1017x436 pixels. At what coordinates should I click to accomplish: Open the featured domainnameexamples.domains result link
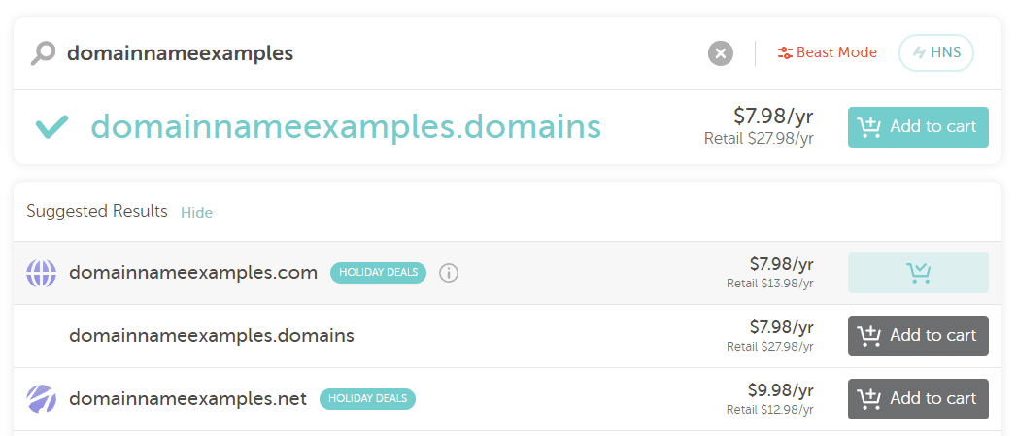pos(346,127)
